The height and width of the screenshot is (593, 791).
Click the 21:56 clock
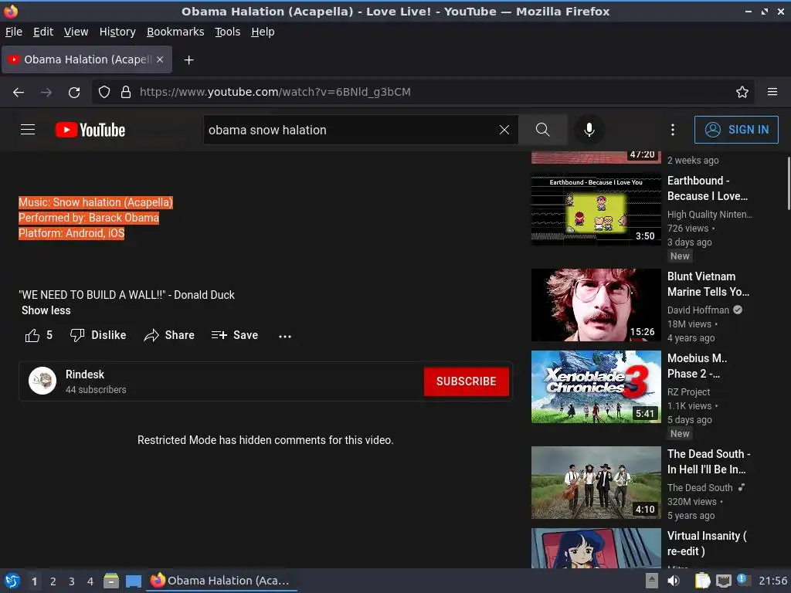pos(772,581)
